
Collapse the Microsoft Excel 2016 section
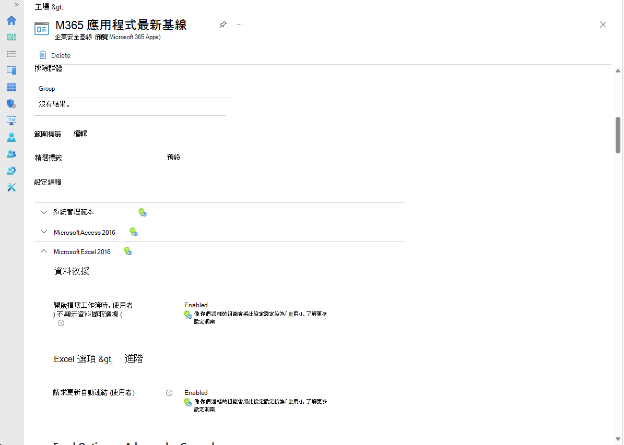click(44, 251)
